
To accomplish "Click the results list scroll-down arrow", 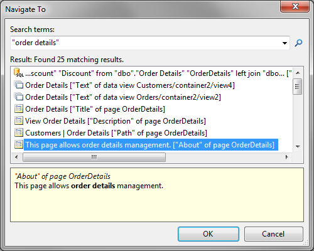I will click(298, 146).
